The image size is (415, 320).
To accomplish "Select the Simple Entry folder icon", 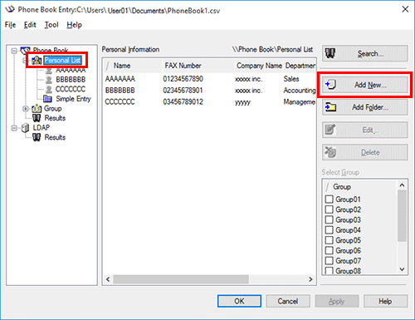I will tap(47, 99).
